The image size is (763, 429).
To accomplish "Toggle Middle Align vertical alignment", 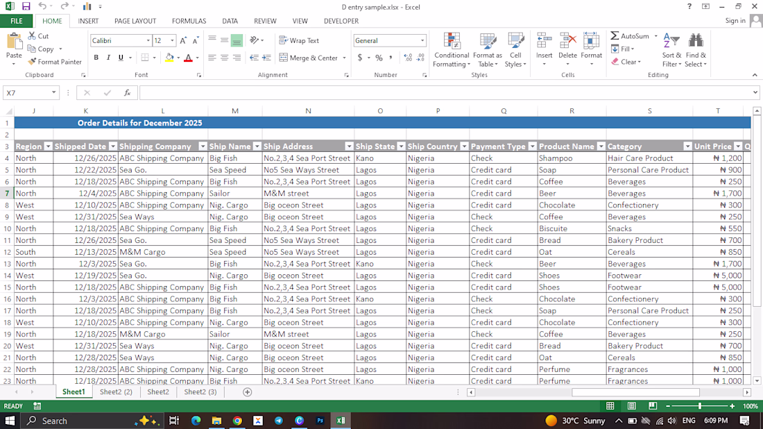I will (x=224, y=41).
